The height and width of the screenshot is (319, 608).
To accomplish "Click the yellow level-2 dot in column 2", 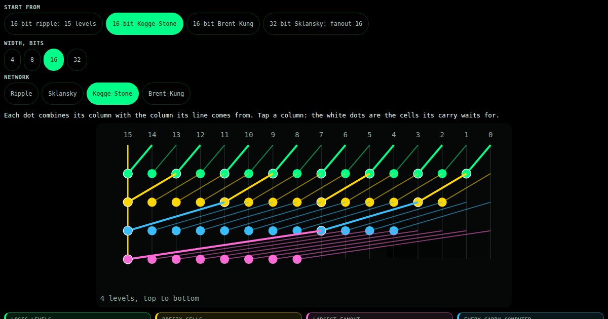I will (442, 202).
